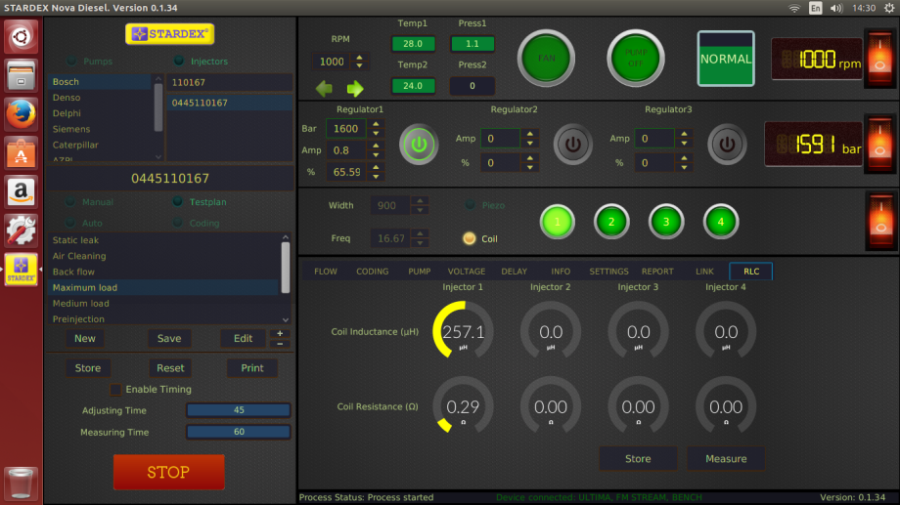This screenshot has width=900, height=505.
Task: Select injector channel 3 green button
Action: point(666,222)
